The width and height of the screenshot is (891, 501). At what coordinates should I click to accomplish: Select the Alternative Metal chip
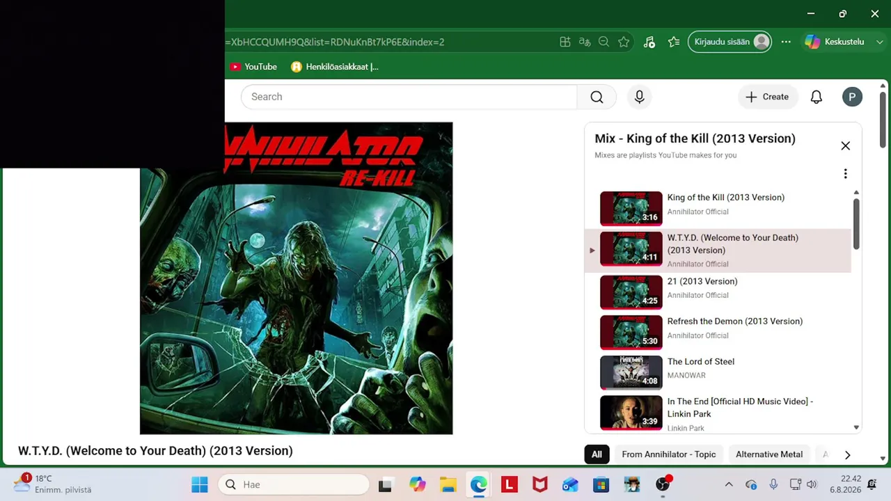click(769, 454)
